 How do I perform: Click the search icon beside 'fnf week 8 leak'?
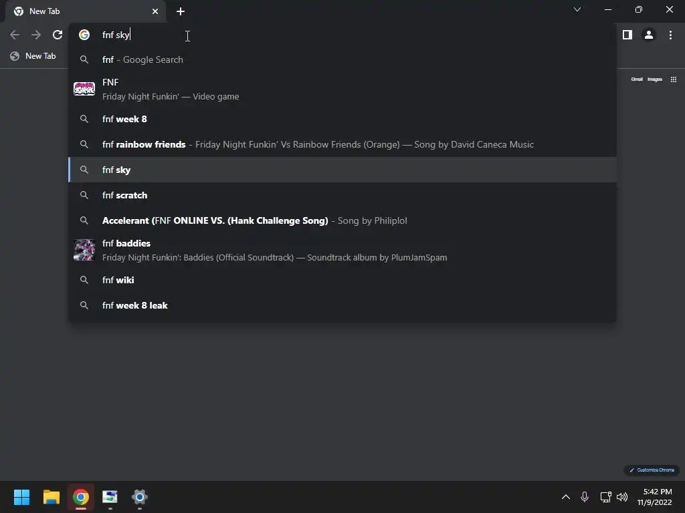84,305
